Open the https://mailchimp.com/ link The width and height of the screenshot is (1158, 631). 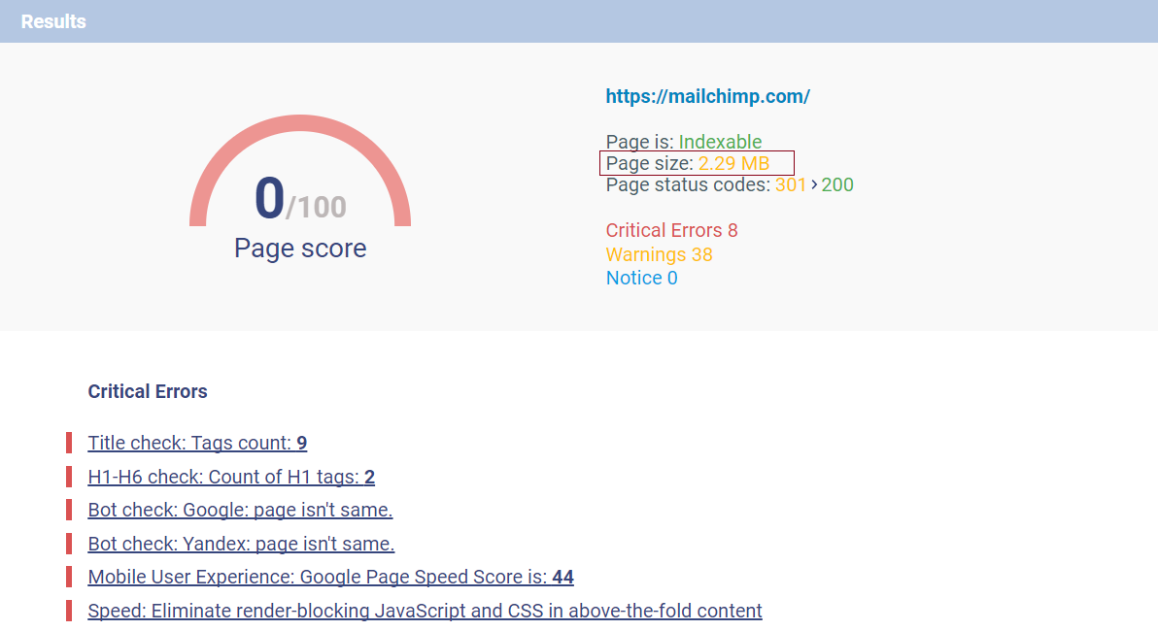tap(707, 97)
